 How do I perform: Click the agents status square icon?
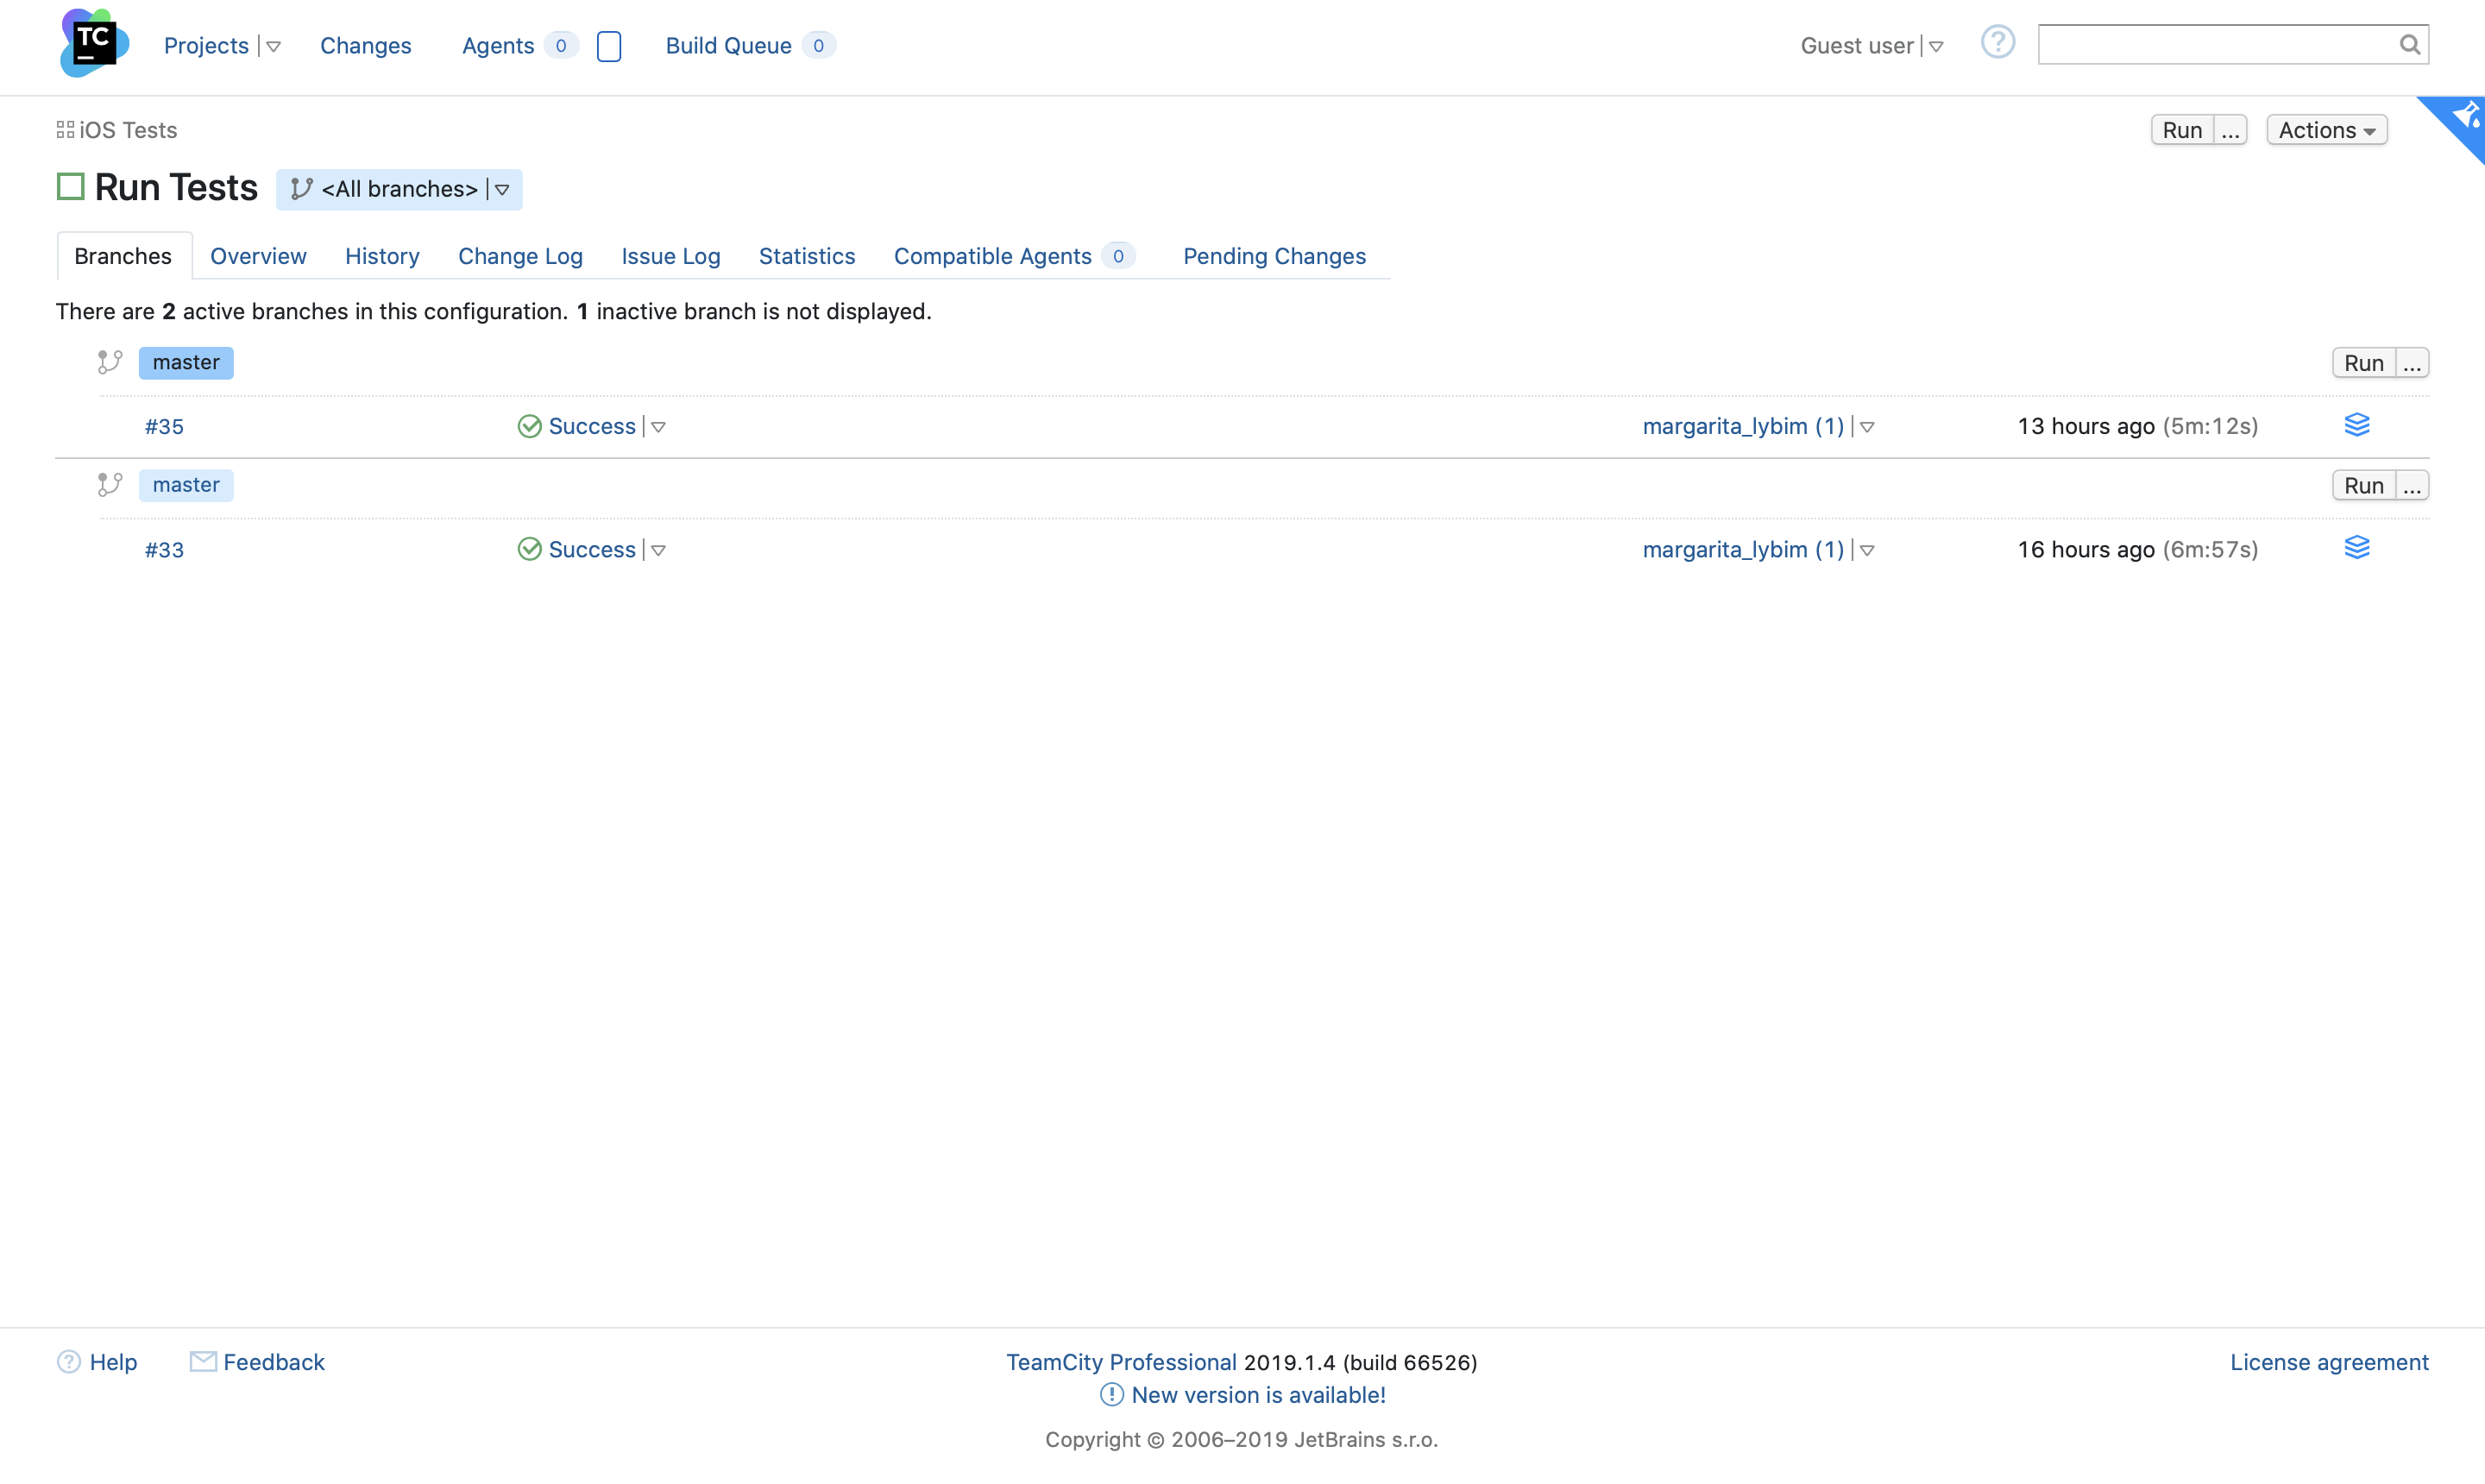click(x=608, y=46)
